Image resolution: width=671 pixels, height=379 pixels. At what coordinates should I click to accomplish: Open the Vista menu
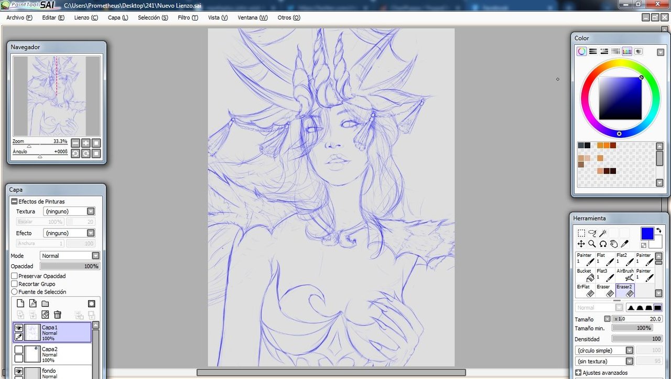(218, 17)
